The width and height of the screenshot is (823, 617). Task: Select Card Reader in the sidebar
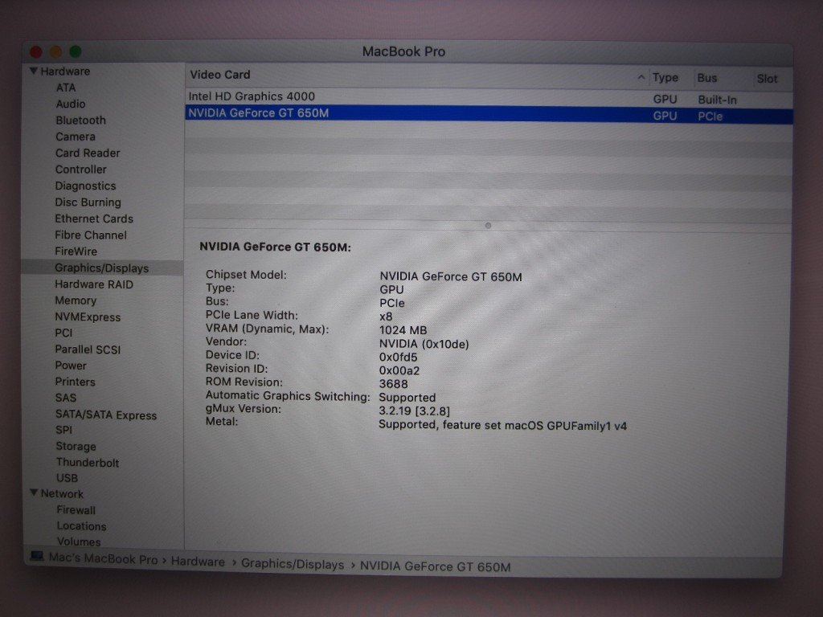[x=88, y=153]
